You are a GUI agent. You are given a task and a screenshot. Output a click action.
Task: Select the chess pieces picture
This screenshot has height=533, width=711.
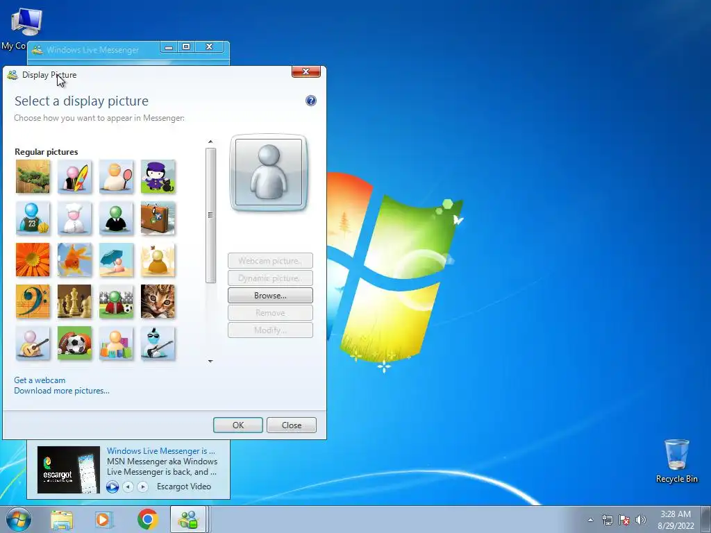74,302
